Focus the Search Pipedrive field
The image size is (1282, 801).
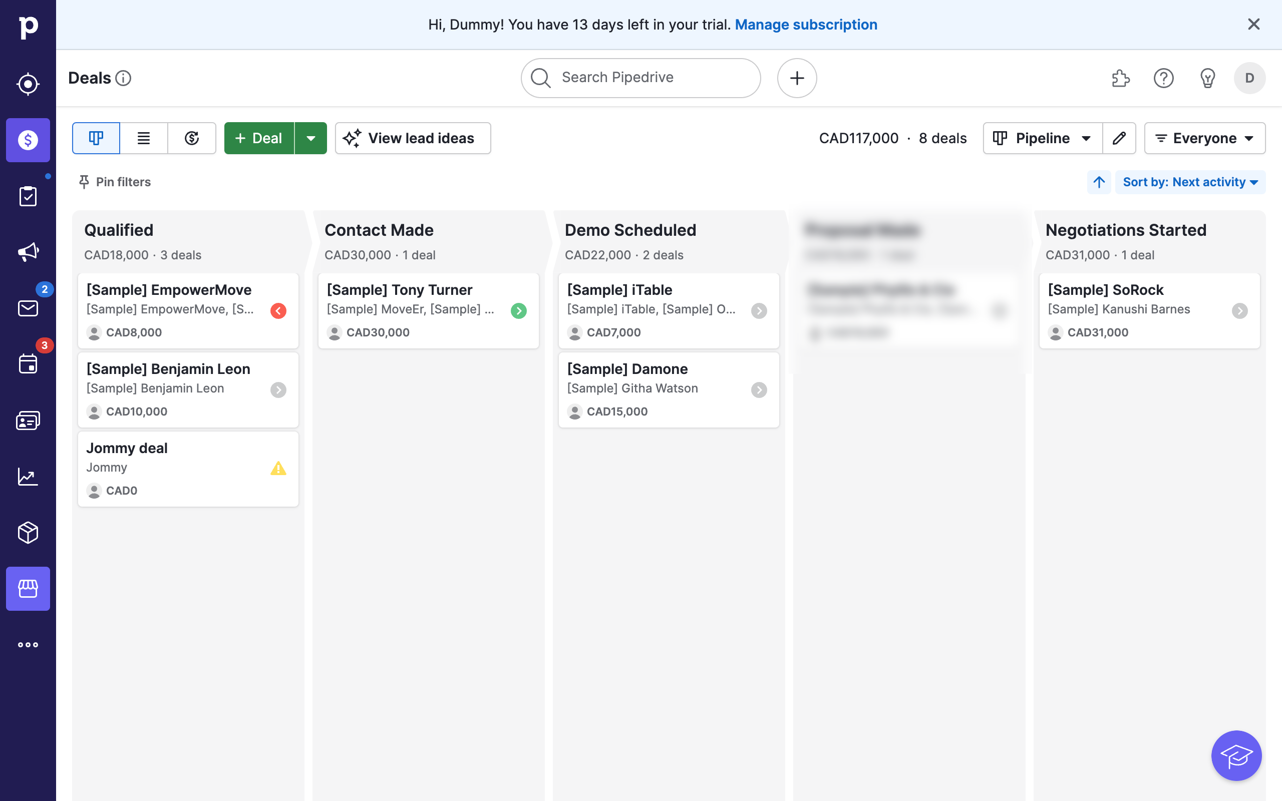tap(640, 78)
